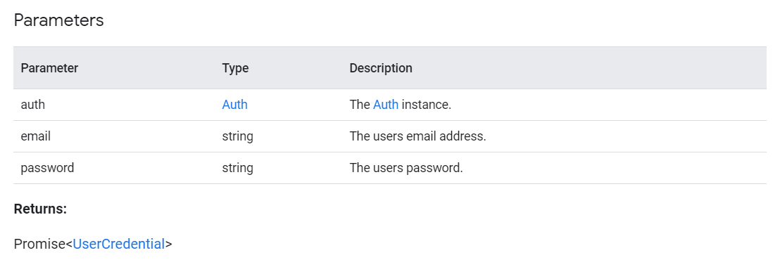Click the string type in the email row
Viewport: 773px width, 274px height.
[238, 136]
